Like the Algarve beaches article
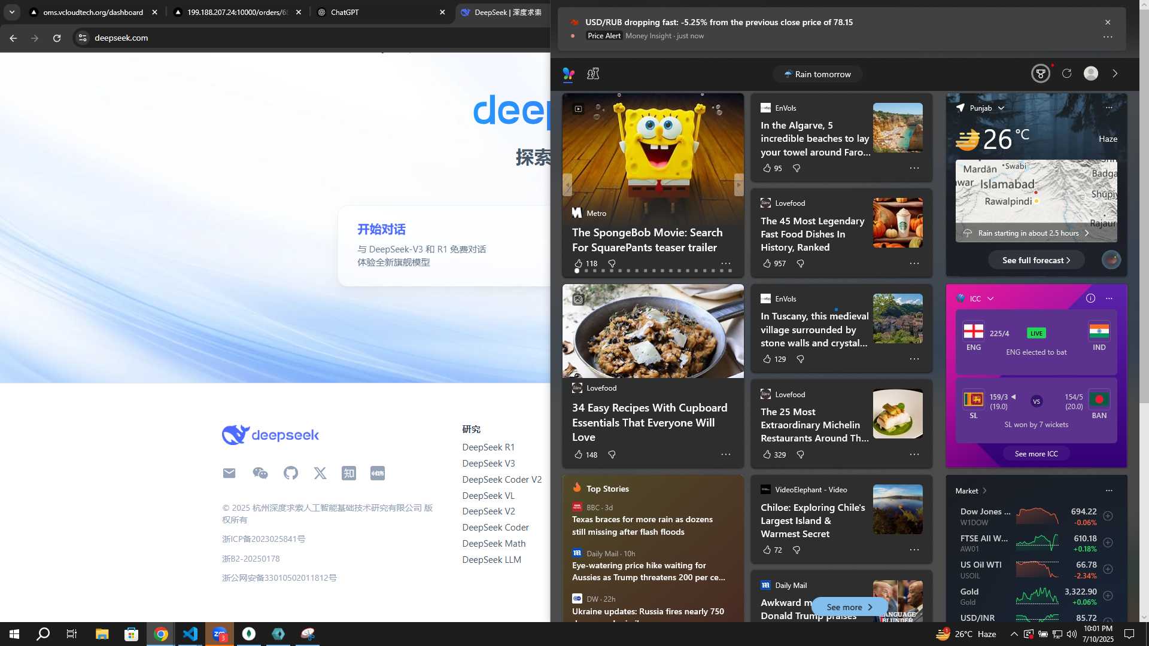This screenshot has height=646, width=1149. 767,169
